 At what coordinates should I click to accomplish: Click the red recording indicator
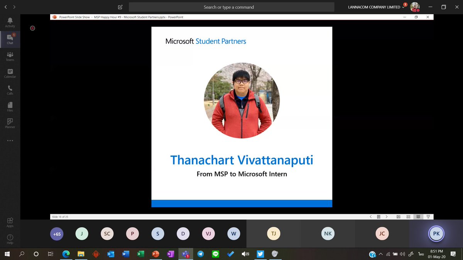pos(32,28)
